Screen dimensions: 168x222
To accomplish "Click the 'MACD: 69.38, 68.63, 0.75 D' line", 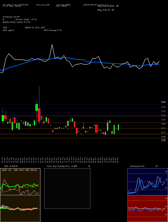I will 16,22.
